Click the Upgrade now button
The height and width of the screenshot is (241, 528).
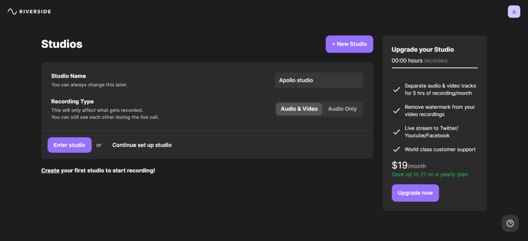(x=415, y=193)
